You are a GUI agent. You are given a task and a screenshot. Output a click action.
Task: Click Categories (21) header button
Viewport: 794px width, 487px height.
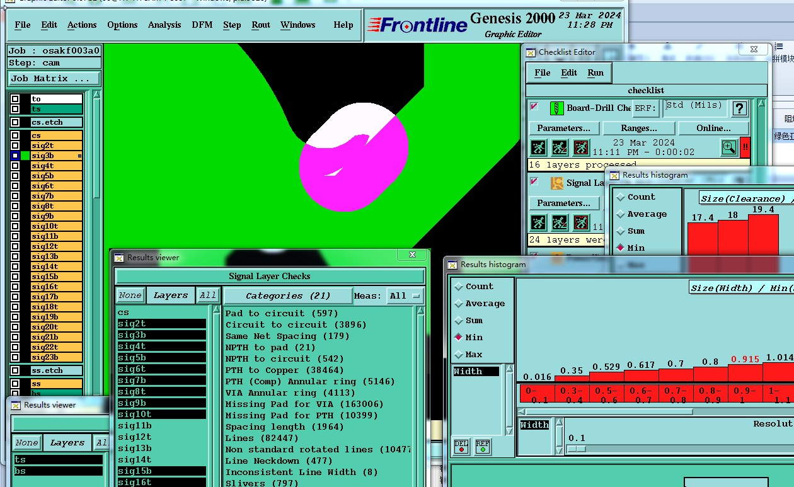point(288,295)
